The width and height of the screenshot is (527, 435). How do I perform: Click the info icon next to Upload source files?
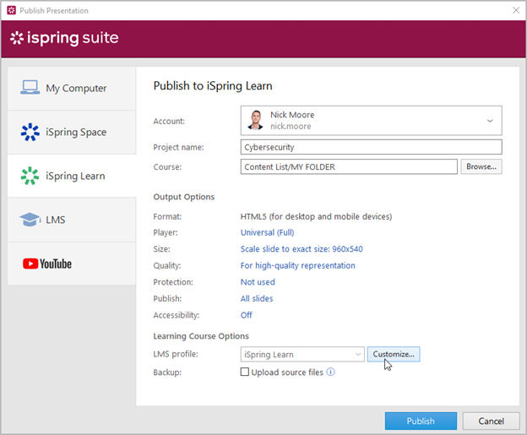331,372
